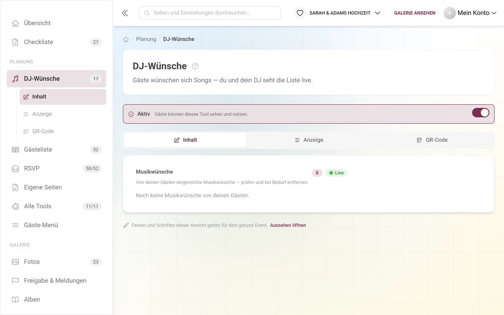504x315 pixels.
Task: Click the search pages and settings field
Action: [210, 13]
